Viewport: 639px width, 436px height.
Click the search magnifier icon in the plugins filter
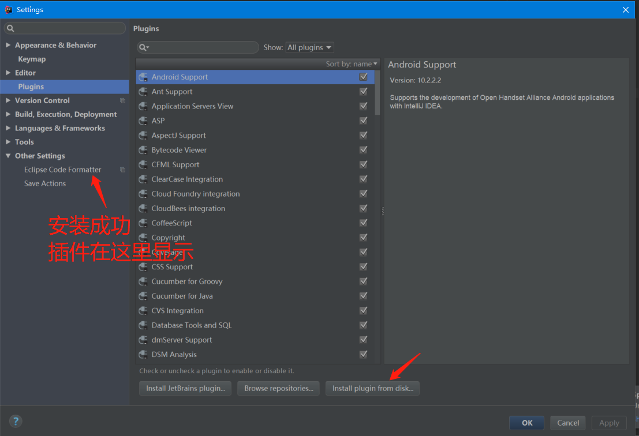[144, 48]
